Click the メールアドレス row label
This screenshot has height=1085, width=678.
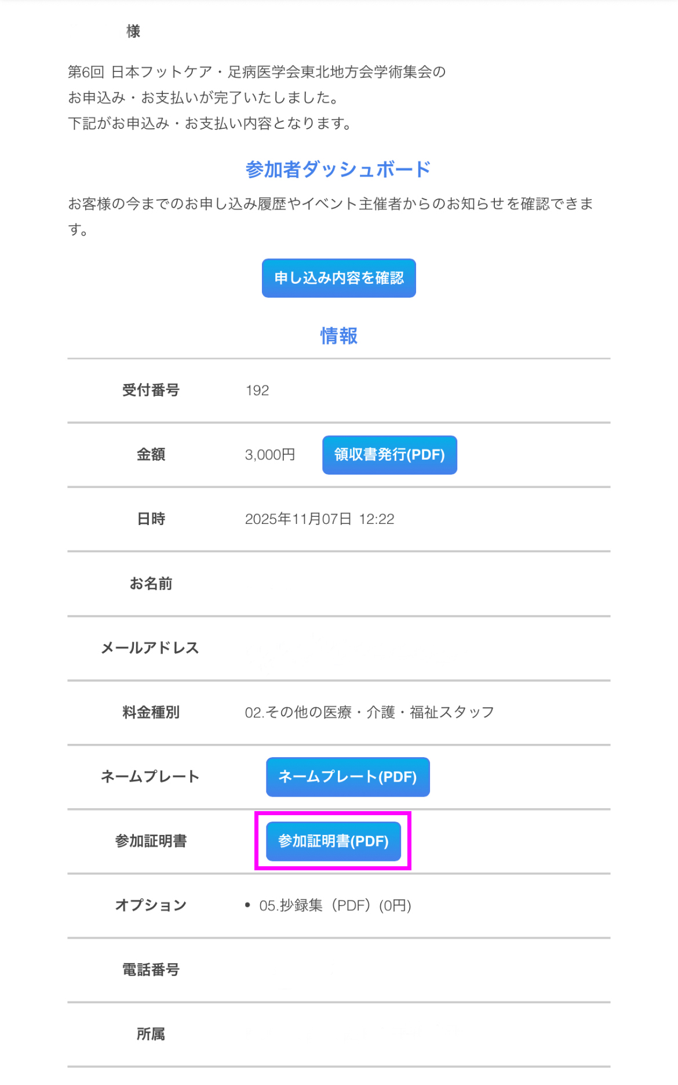(150, 648)
